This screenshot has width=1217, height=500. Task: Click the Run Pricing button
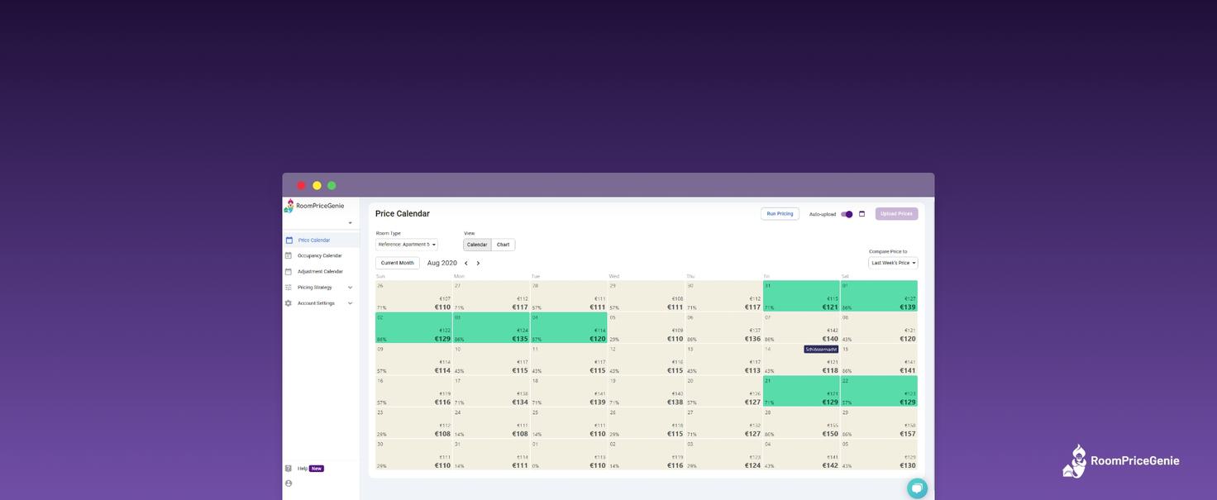[x=780, y=214]
